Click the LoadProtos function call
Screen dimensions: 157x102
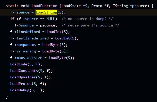[x=21, y=84]
